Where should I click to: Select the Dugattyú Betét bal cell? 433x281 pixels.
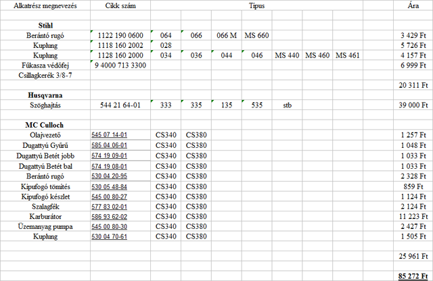tap(45, 166)
